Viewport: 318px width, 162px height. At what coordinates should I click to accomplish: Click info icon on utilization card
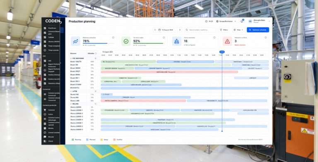[x=113, y=38]
